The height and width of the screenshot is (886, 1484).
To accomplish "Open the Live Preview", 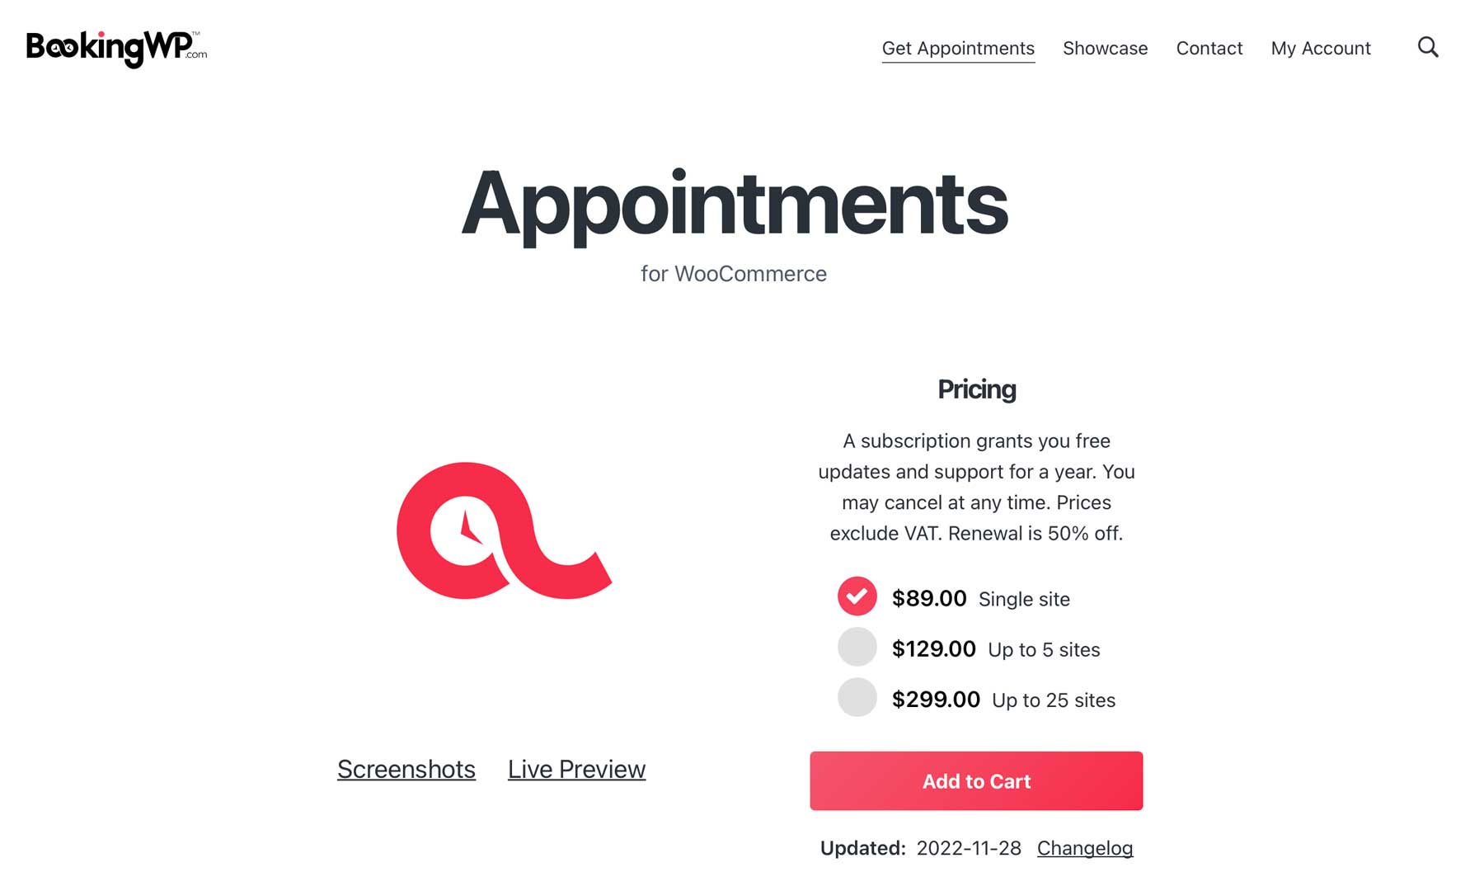I will (x=576, y=769).
